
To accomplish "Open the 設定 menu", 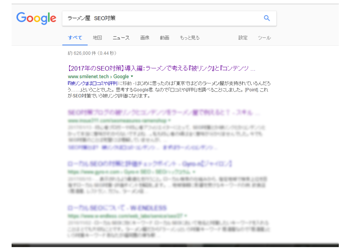I will pos(243,38).
